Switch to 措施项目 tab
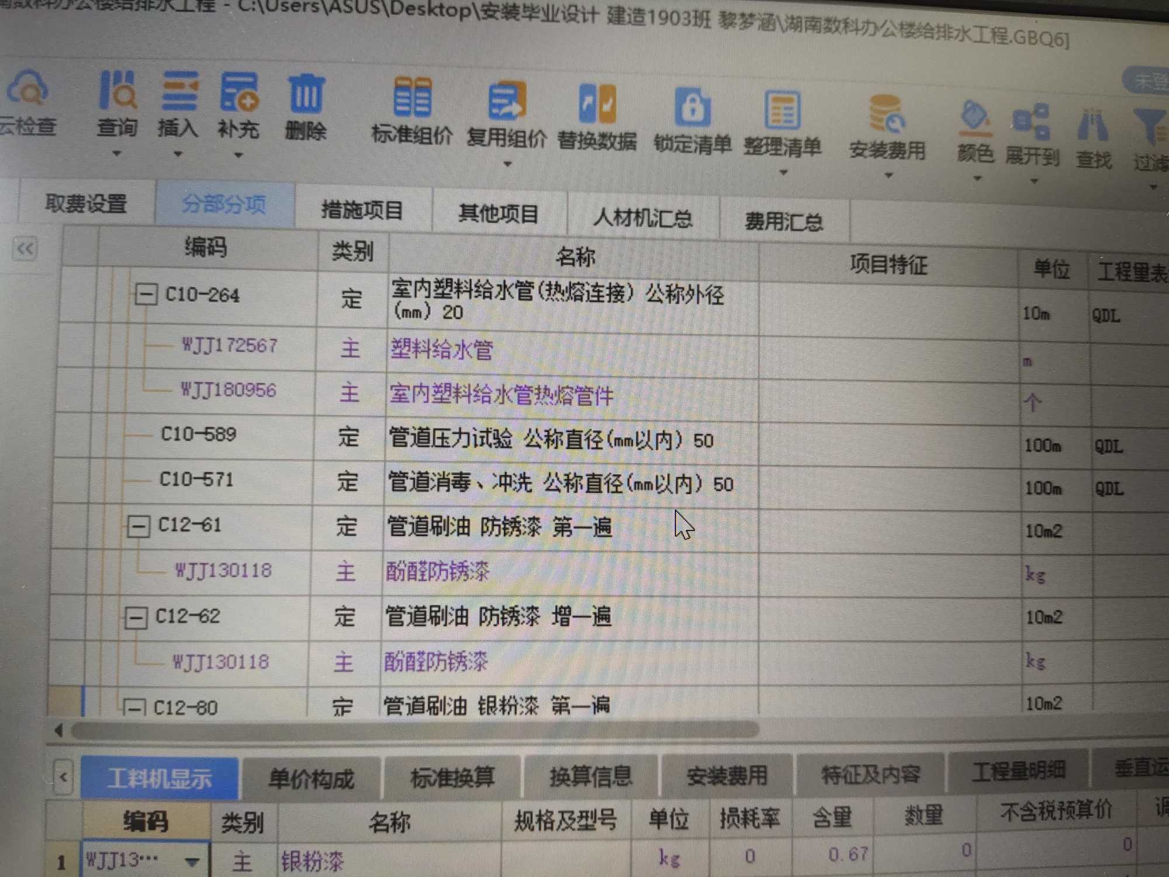1169x877 pixels. [362, 210]
